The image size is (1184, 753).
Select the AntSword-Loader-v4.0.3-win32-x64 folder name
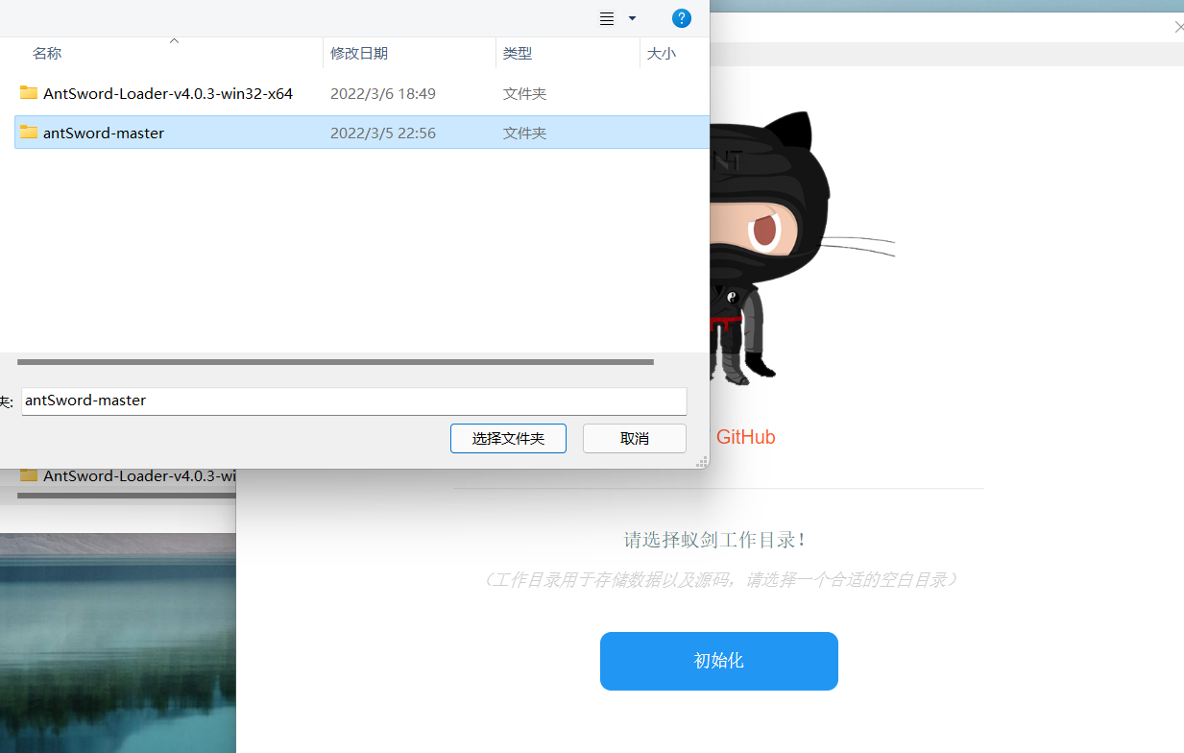(168, 94)
